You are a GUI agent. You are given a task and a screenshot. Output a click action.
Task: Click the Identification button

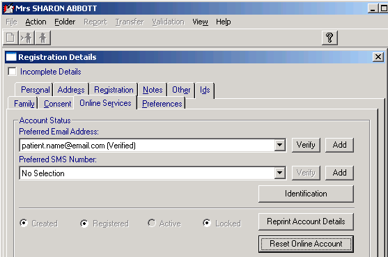click(306, 194)
